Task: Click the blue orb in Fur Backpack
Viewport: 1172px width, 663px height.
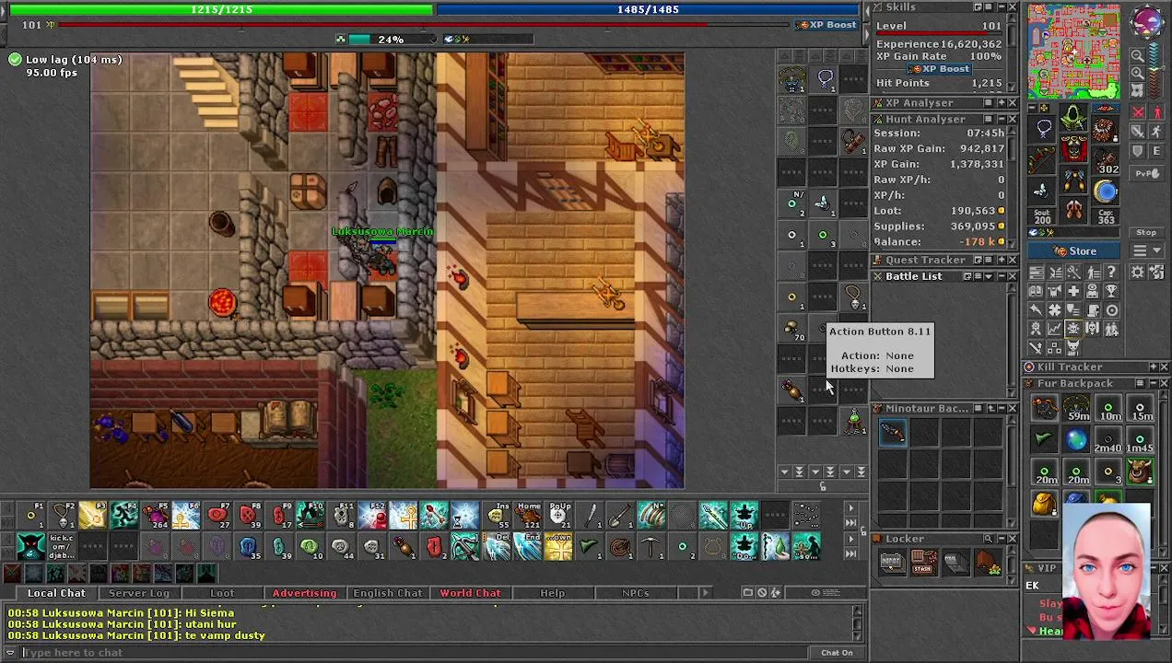Action: [x=1076, y=440]
